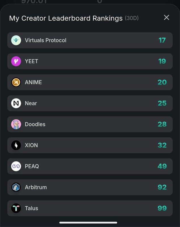Tap the bottom home indicator bar

tap(88, 222)
